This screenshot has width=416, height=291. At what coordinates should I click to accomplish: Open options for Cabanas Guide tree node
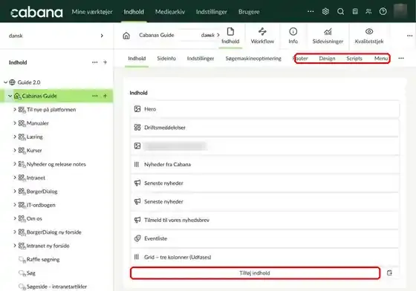tap(95, 96)
